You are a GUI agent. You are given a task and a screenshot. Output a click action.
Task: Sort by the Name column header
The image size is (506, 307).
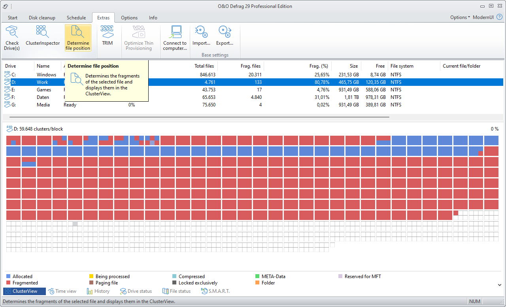point(47,66)
